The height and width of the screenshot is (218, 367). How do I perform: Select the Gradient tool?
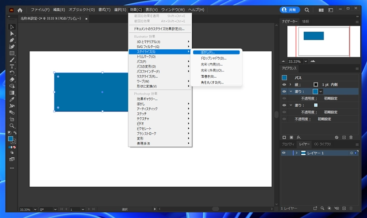12,93
